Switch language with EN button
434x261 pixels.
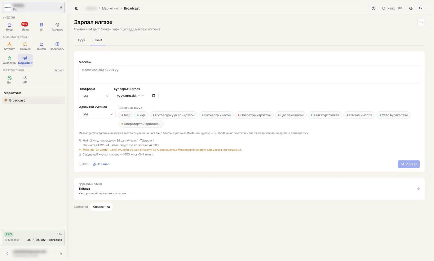(420, 8)
